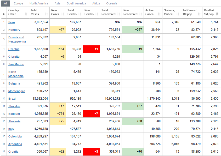Screen dimensions: 221x156
Task: Open Bosnia and Herzegovina link
Action: click(x=17, y=39)
